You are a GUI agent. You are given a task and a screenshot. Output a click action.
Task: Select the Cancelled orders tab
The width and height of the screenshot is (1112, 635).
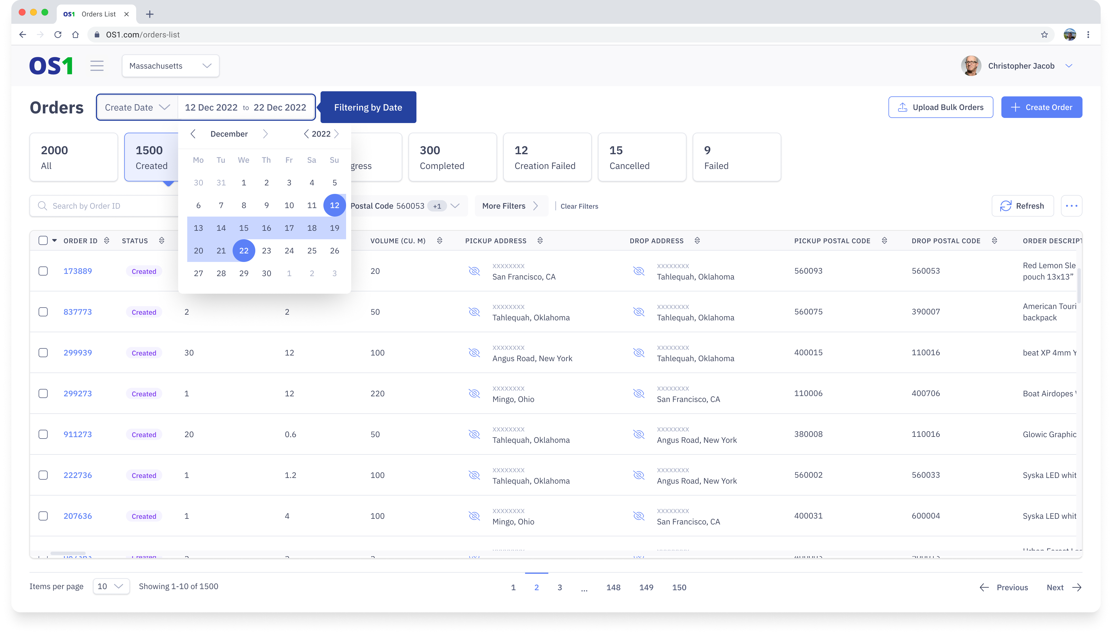[x=642, y=157]
